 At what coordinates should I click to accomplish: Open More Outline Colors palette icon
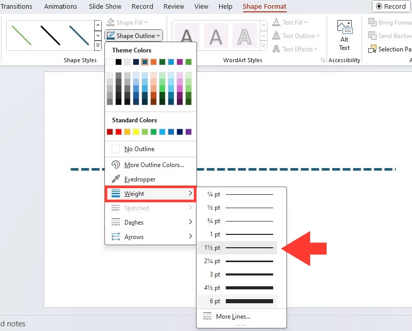click(116, 164)
